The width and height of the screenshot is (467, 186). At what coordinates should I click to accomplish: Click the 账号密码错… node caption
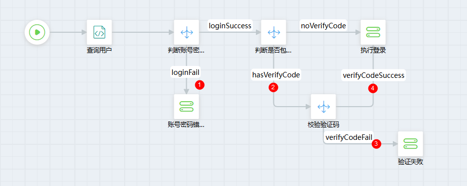coord(186,125)
